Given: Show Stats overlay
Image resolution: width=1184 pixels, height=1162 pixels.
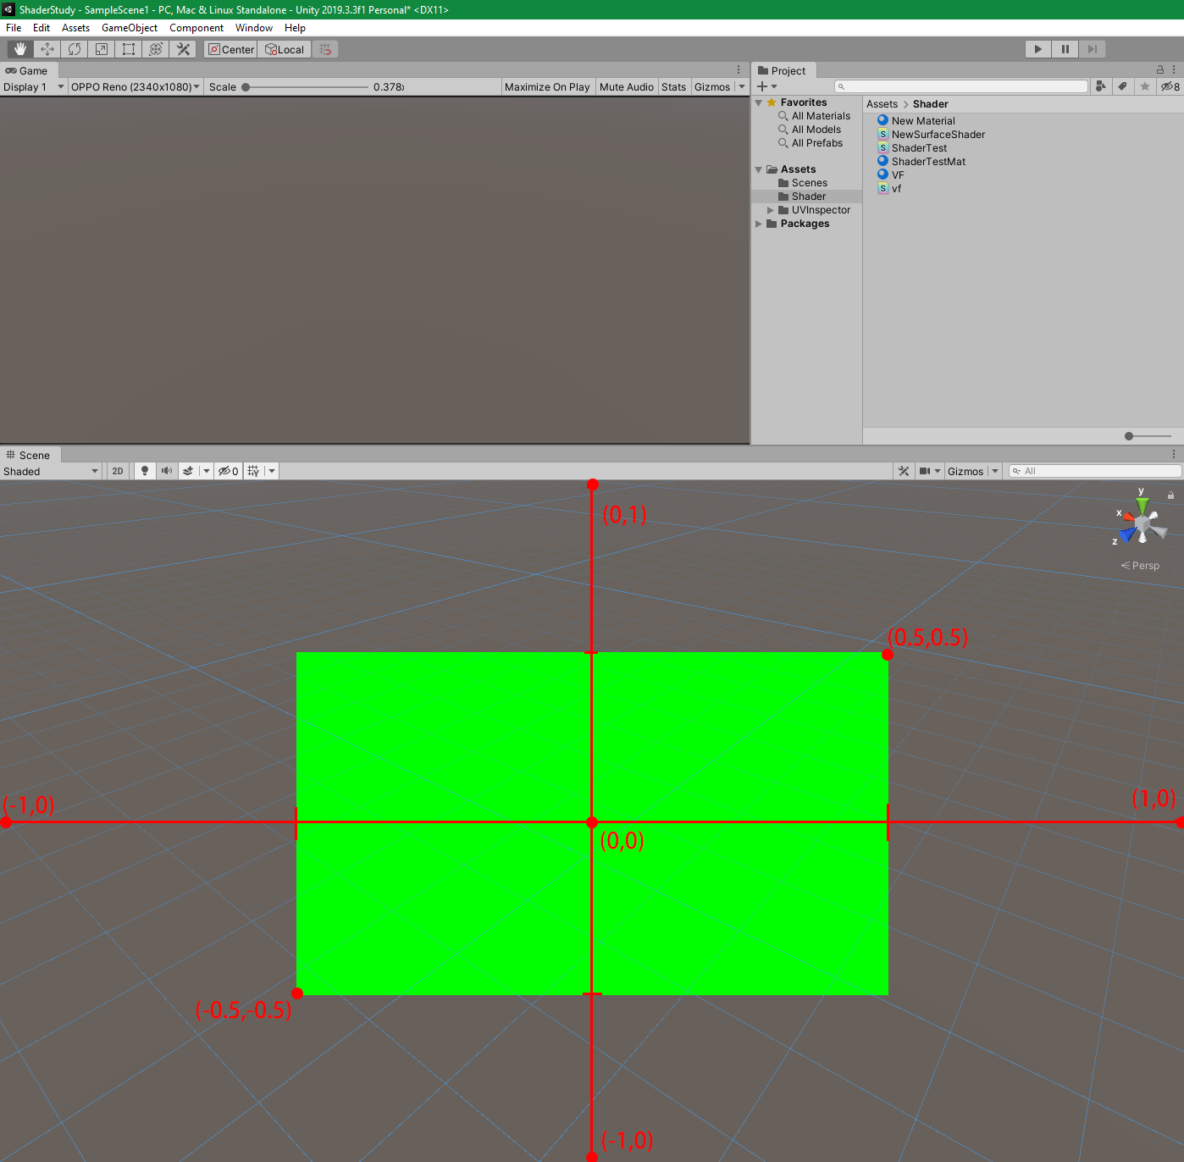Looking at the screenshot, I should [x=674, y=86].
